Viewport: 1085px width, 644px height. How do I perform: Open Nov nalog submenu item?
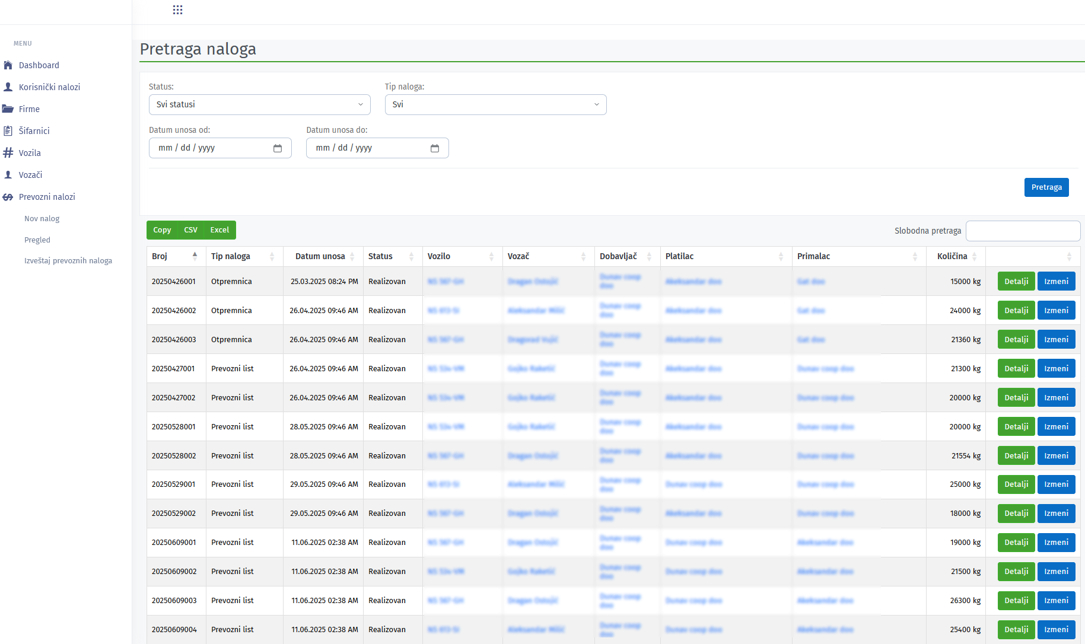(42, 219)
